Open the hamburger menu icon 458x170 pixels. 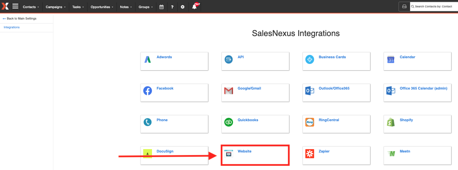tap(15, 6)
